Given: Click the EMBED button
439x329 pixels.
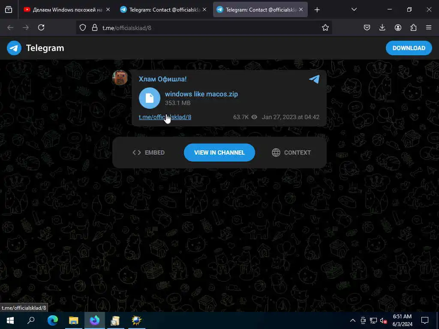Looking at the screenshot, I should (148, 153).
